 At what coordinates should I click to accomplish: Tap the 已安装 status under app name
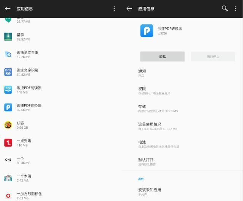pyautogui.click(x=162, y=33)
